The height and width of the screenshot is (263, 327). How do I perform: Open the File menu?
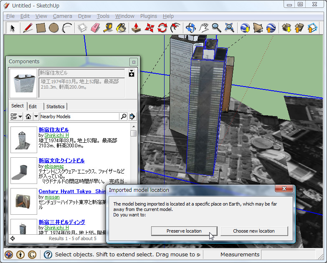pos(10,16)
